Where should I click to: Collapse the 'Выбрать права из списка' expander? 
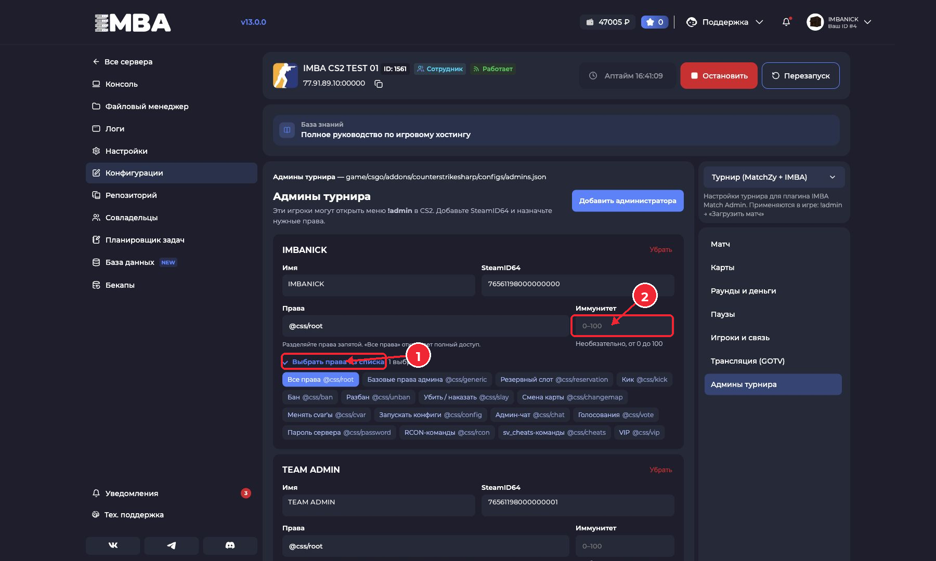click(333, 362)
